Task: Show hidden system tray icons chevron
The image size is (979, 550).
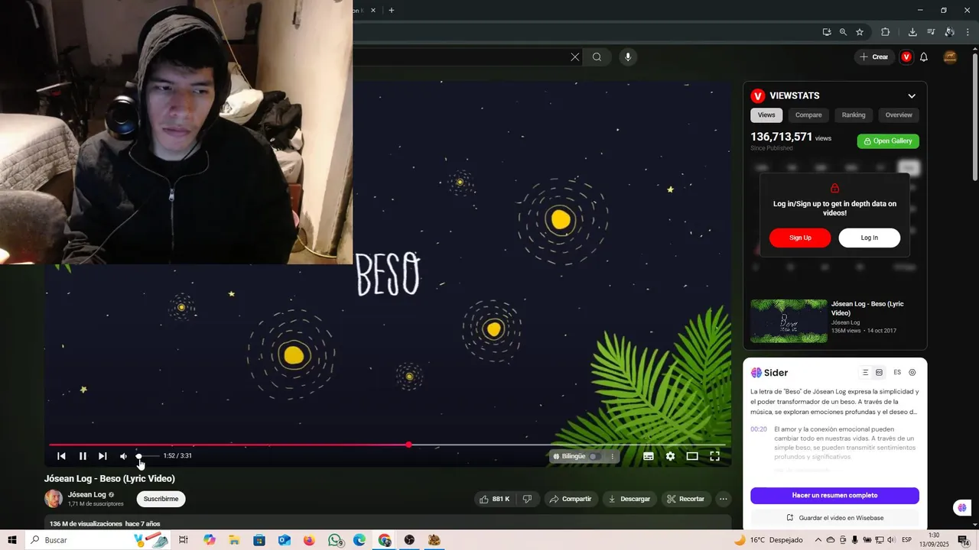Action: pyautogui.click(x=818, y=540)
